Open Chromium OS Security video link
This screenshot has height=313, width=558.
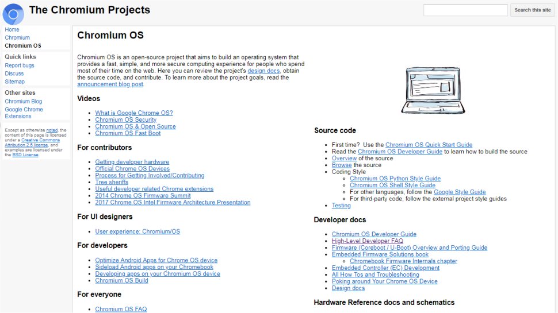125,119
